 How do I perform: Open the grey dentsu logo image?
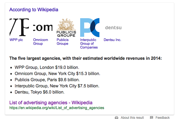coord(113,28)
